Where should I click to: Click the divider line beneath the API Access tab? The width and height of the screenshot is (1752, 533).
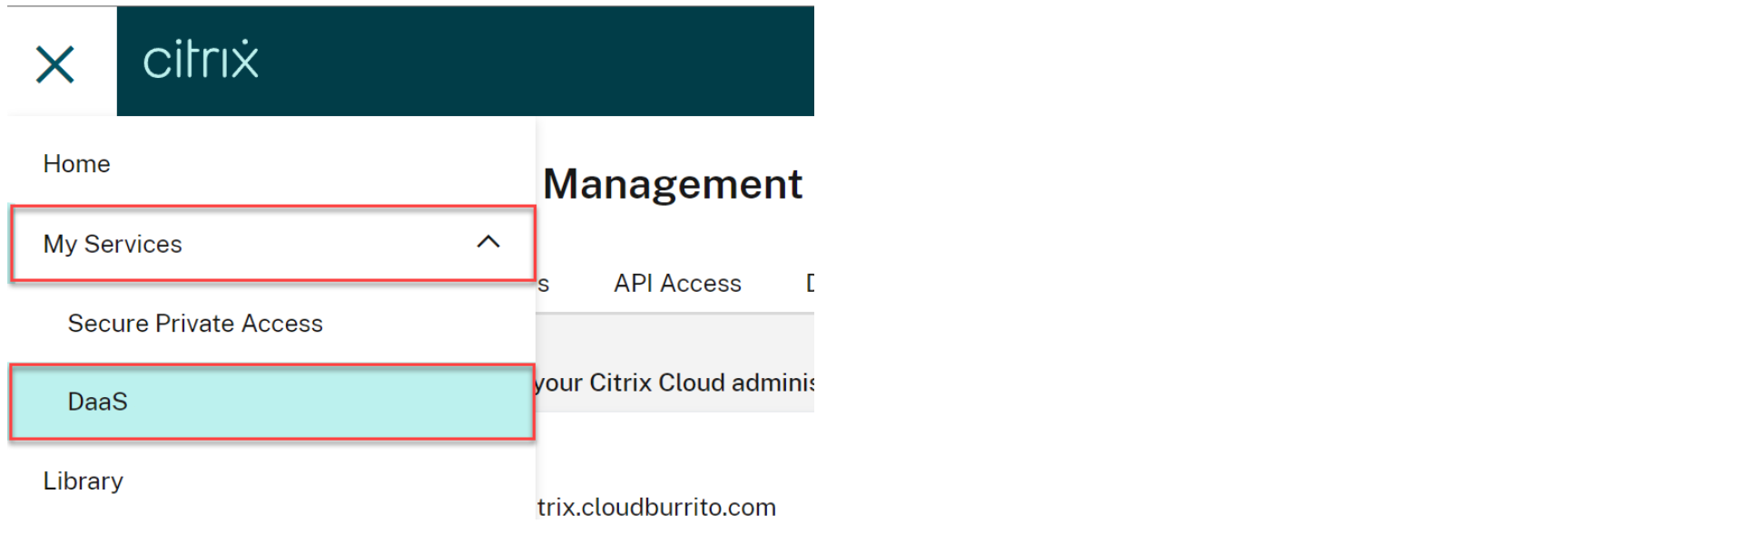click(677, 313)
